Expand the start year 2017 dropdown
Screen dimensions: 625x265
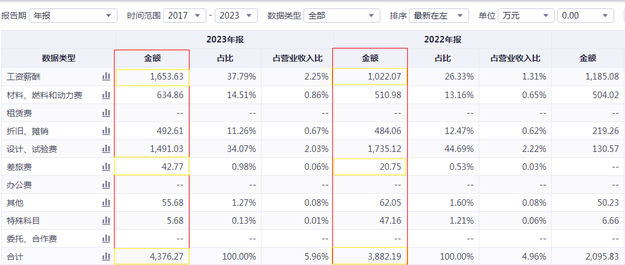coord(184,16)
